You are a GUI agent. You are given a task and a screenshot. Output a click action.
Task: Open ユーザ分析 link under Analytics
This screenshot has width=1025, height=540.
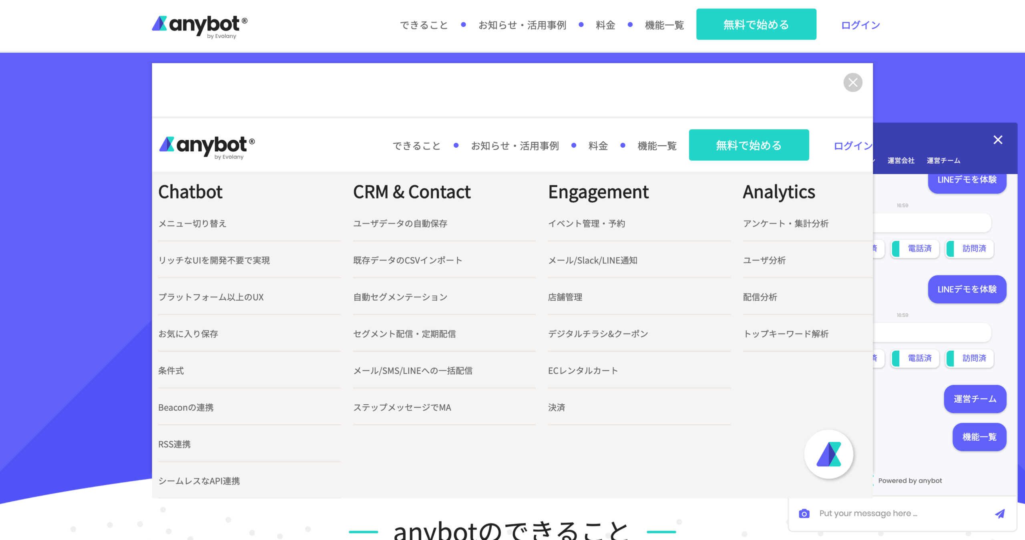(x=764, y=260)
